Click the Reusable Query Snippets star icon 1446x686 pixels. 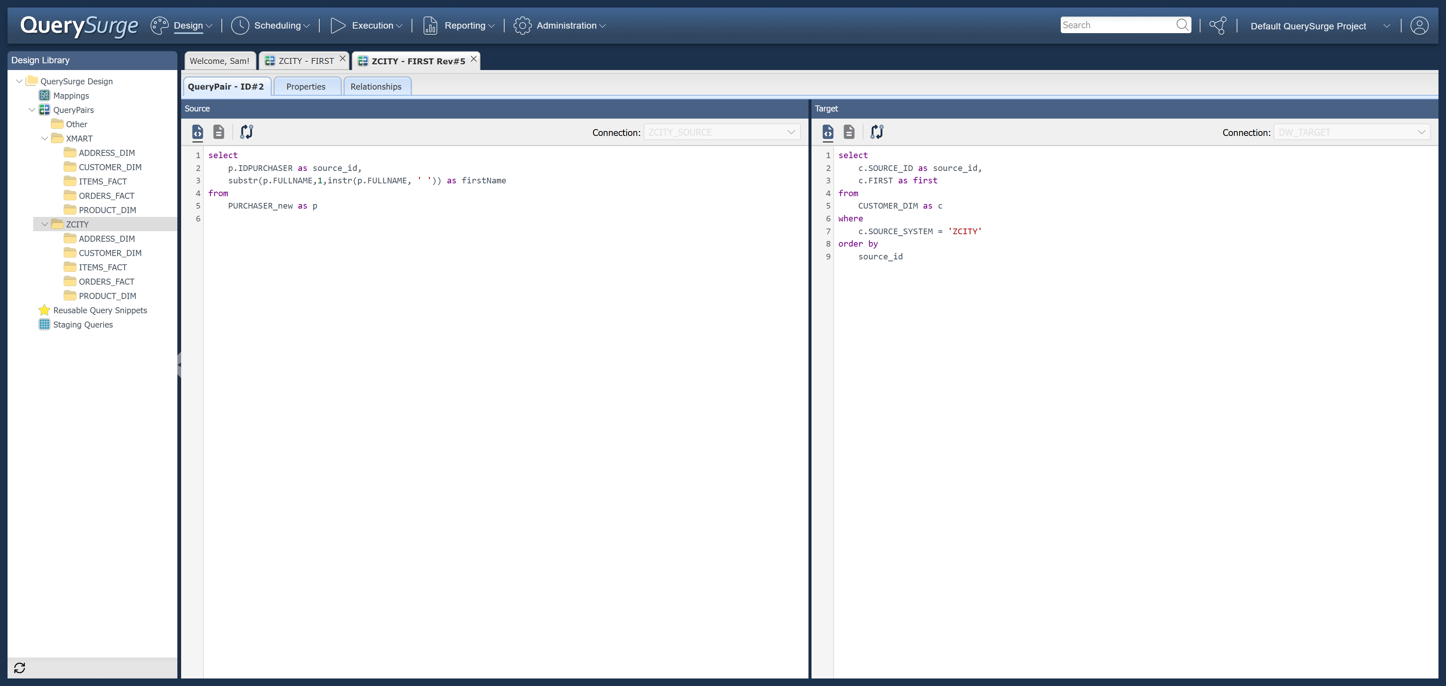44,310
